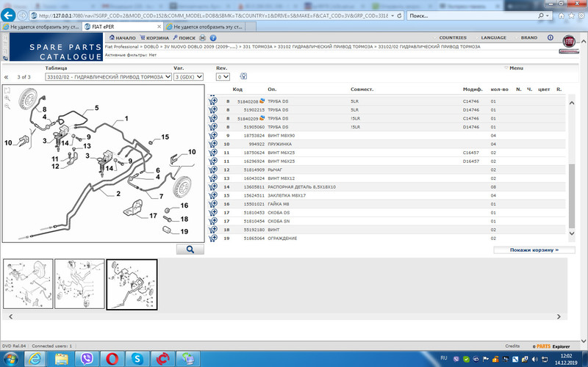
Task: Select second diagram thumbnail
Action: coord(79,284)
